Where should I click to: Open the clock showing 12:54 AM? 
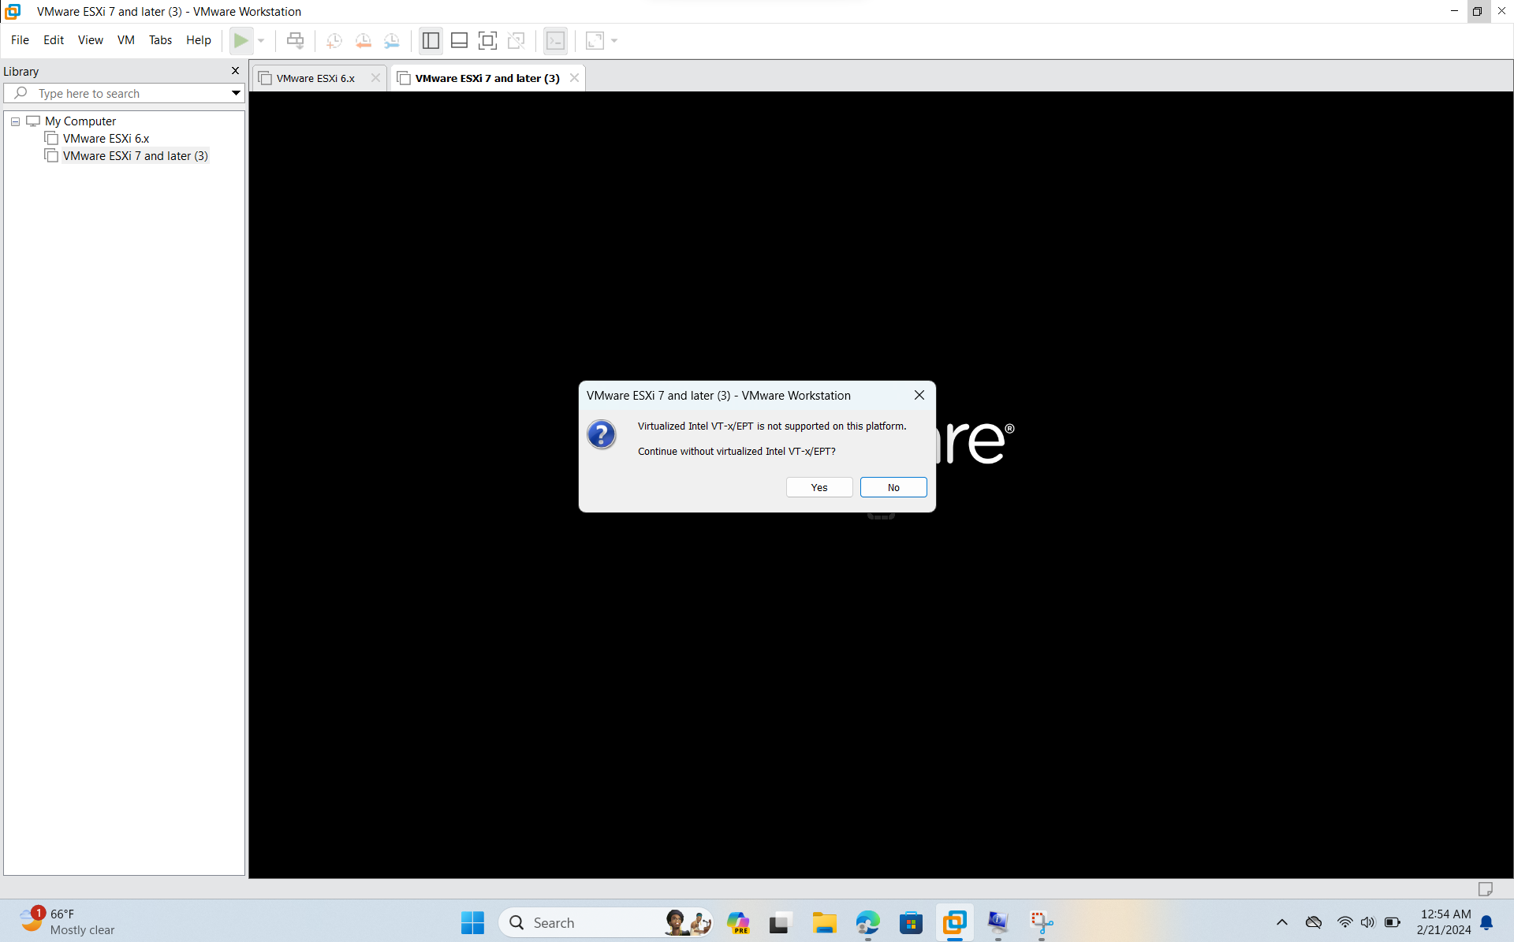[1444, 922]
